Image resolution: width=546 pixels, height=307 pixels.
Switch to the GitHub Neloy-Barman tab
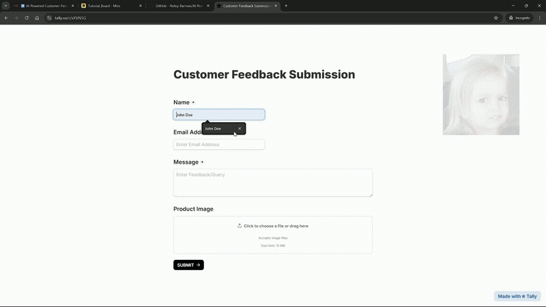(x=178, y=5)
